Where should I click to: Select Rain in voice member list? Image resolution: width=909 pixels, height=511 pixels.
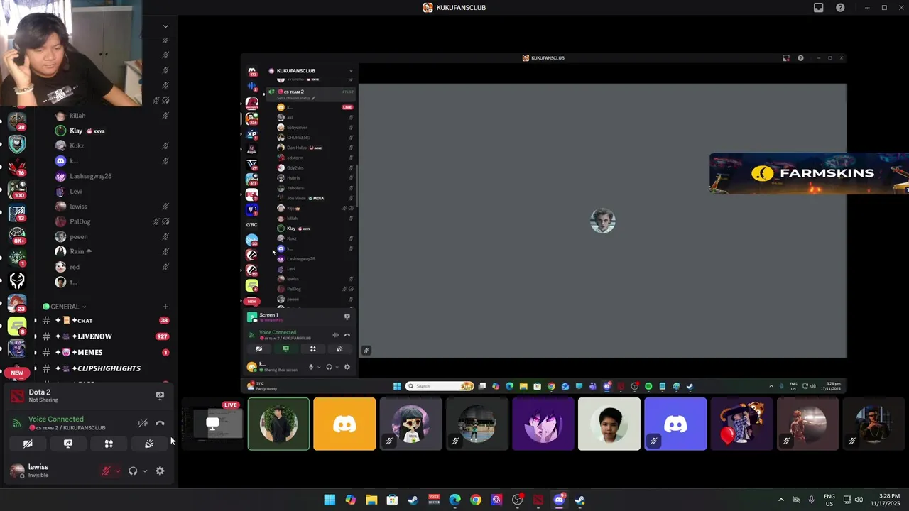(x=111, y=251)
